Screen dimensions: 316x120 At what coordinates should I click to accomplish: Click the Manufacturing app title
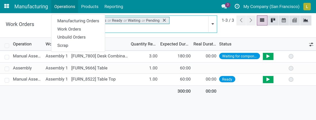[x=31, y=6]
